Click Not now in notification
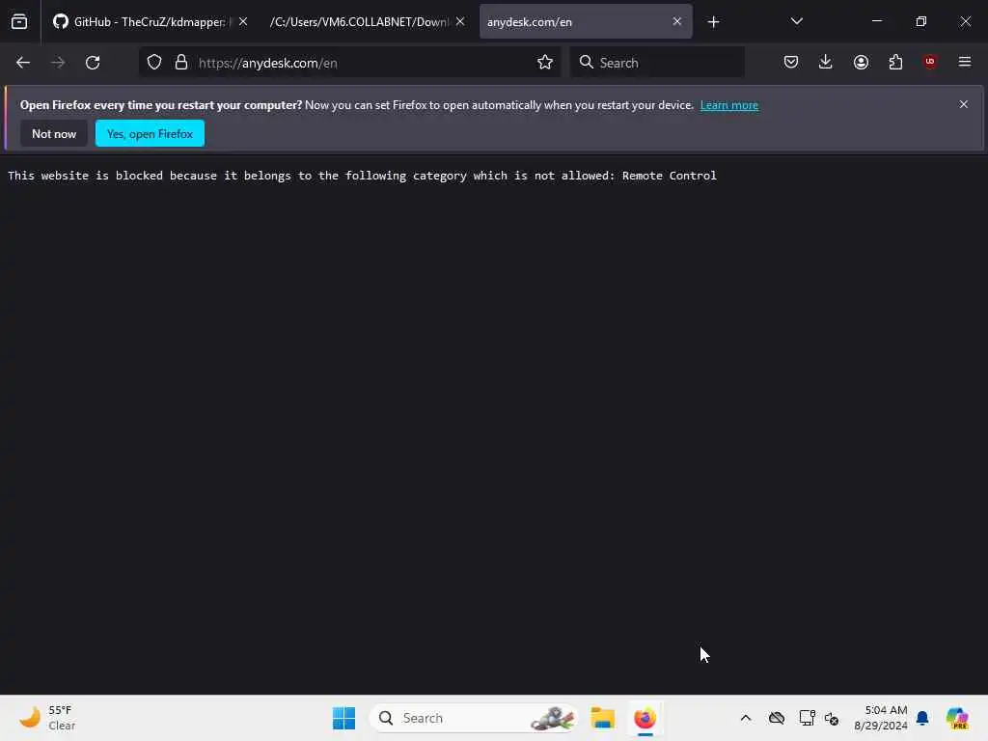988x741 pixels. click(x=54, y=133)
